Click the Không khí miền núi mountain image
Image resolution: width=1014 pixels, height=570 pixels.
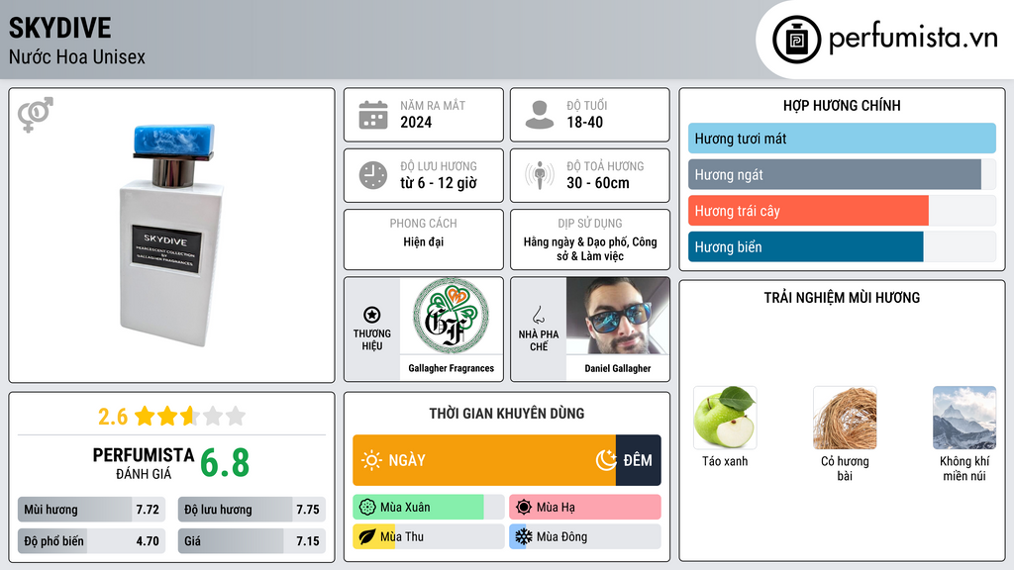[964, 418]
